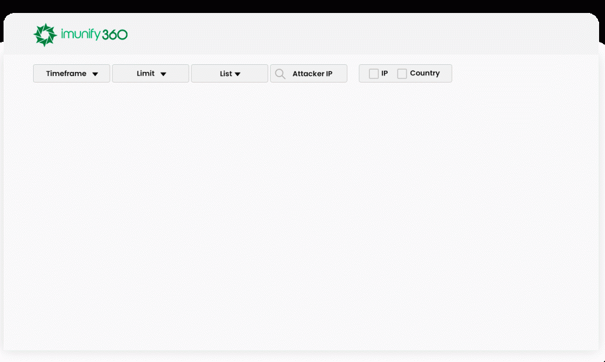This screenshot has height=362, width=605.
Task: Click the imunify wordmark text in header
Action: (x=80, y=35)
